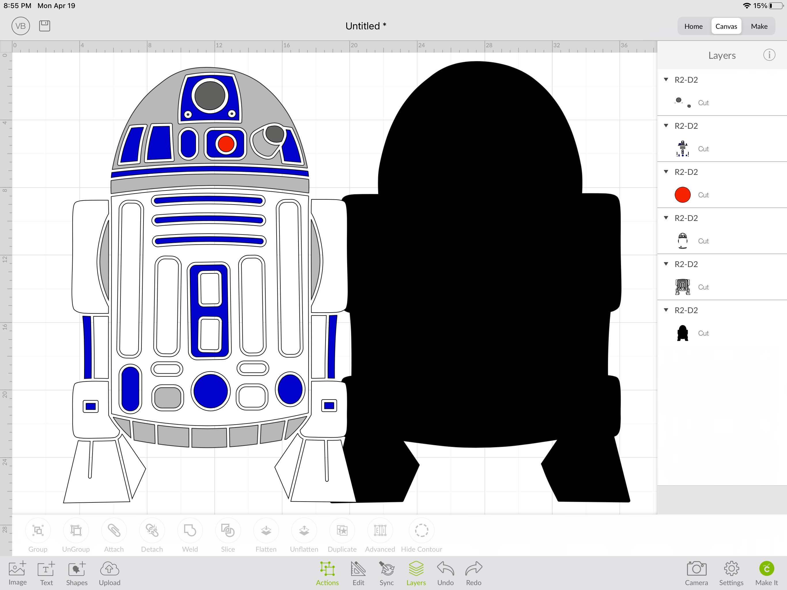Collapse the third R2-D2 layer disclosure triangle

[666, 171]
